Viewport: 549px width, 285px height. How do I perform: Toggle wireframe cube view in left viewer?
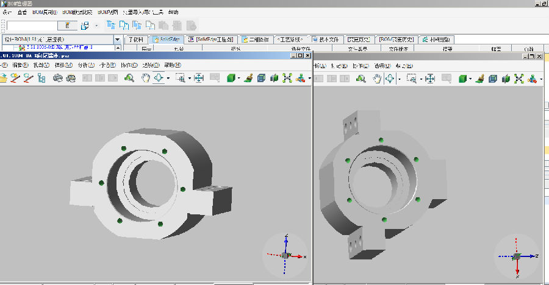(261, 78)
